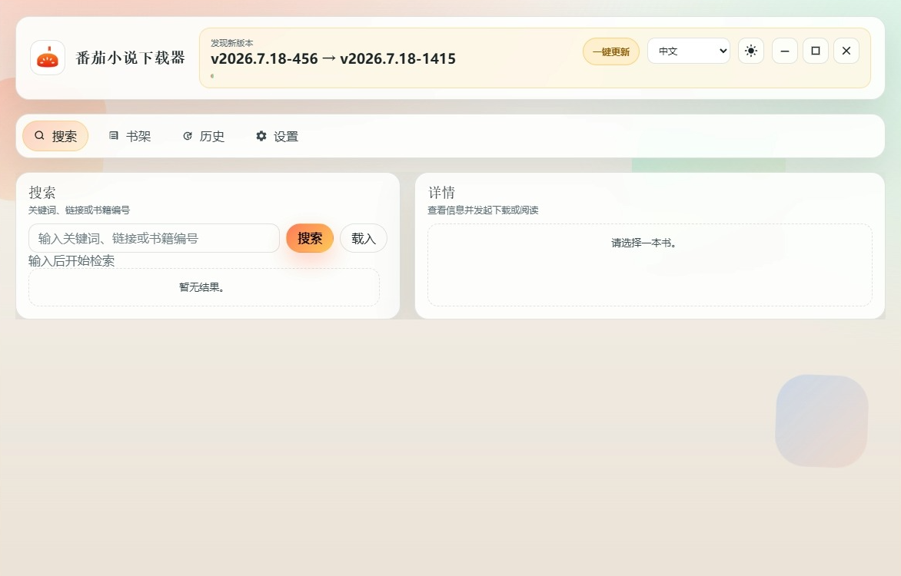Open the 设置 settings tab
Screen dimensions: 901x576
coord(277,136)
